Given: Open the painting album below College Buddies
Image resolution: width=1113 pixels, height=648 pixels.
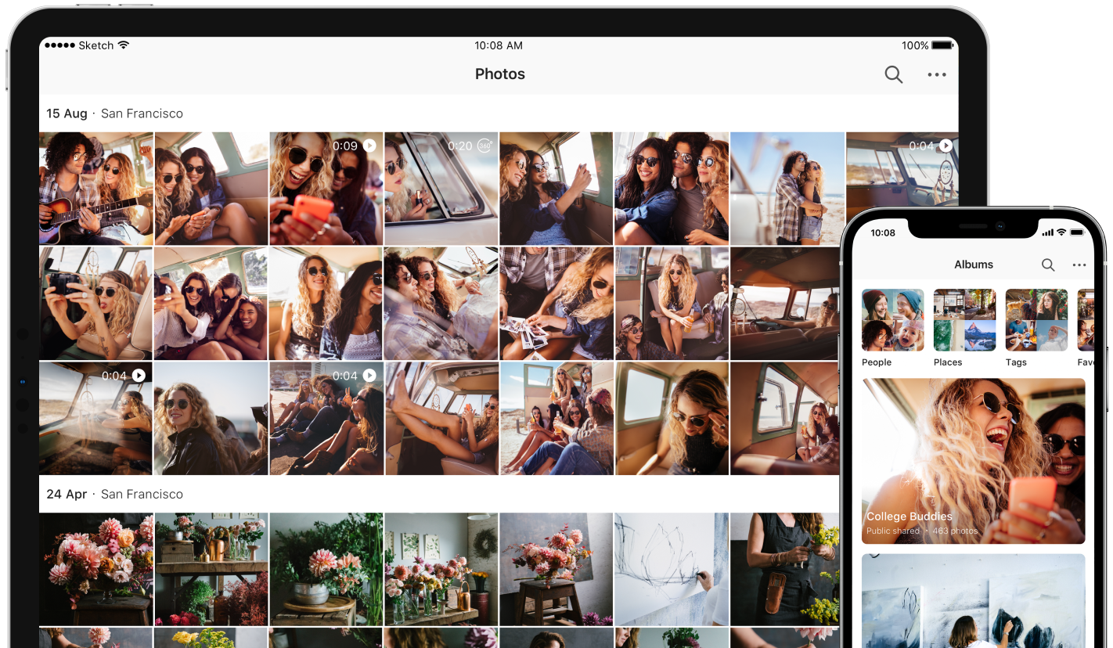Looking at the screenshot, I should (973, 601).
